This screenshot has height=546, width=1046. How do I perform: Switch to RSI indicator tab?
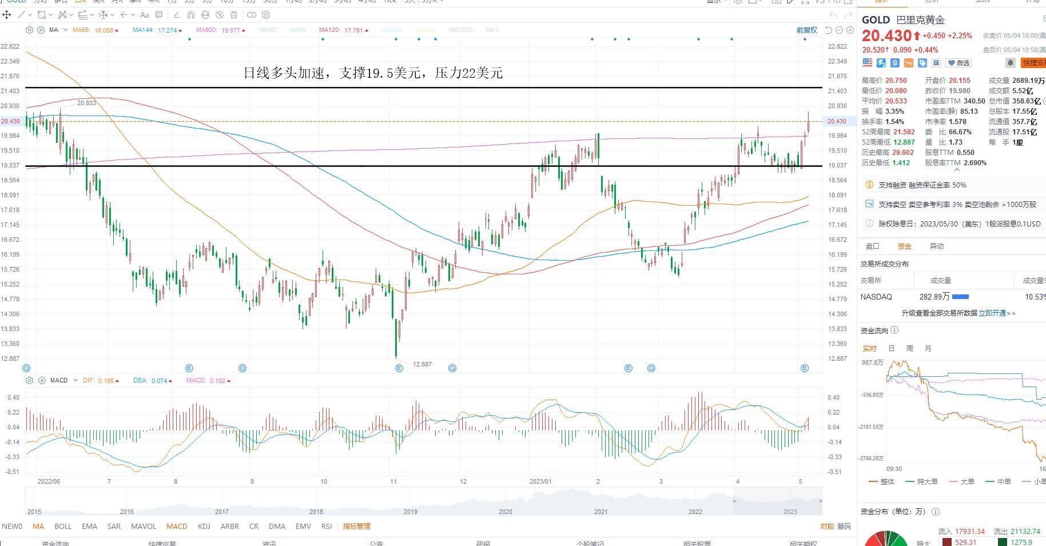click(327, 526)
